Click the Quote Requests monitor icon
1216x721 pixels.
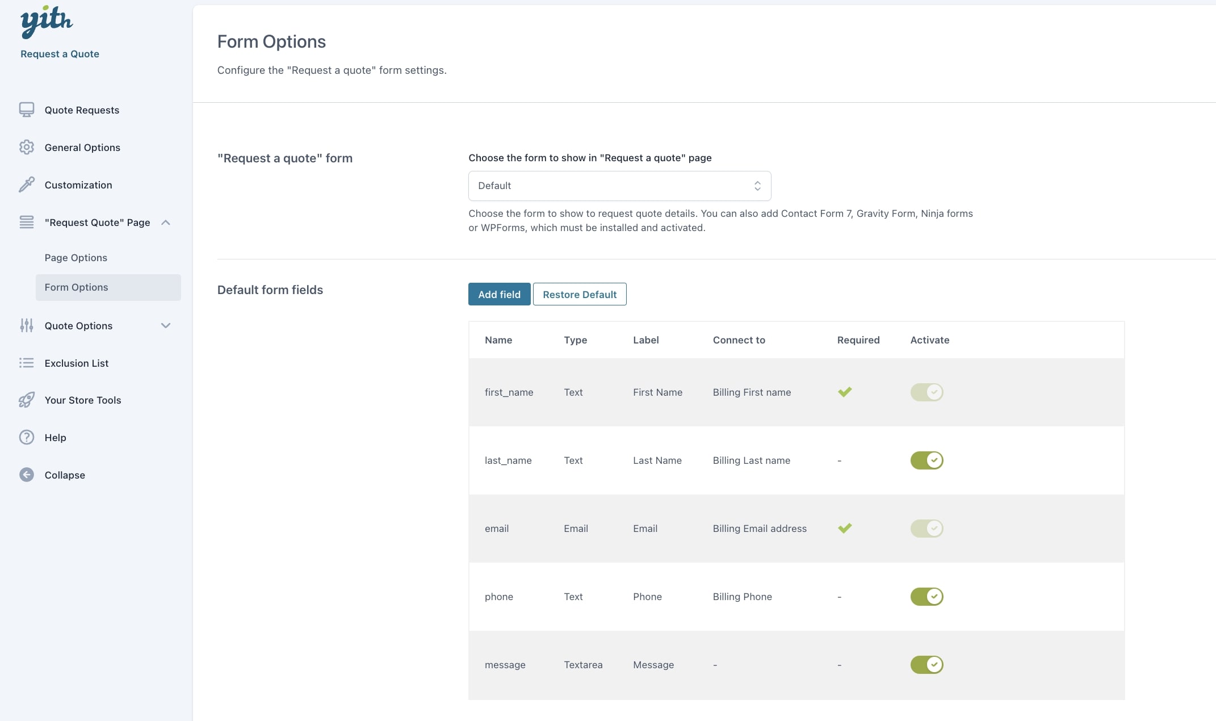coord(27,110)
